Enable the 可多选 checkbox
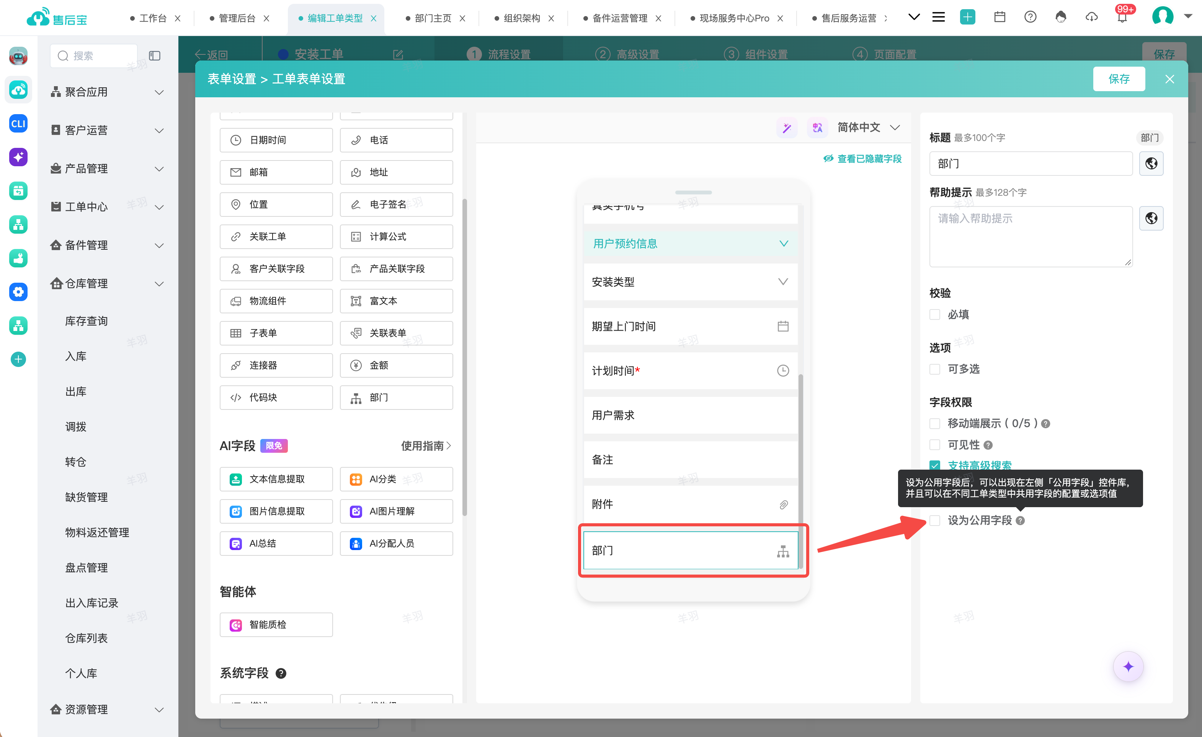Screen dimensions: 1202x737 935,370
